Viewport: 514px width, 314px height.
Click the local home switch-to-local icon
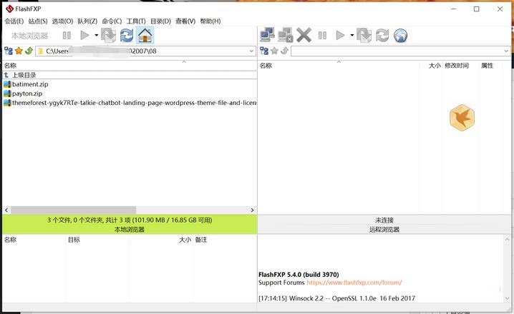pos(145,35)
